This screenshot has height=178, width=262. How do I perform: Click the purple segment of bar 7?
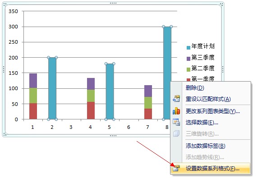point(148,91)
